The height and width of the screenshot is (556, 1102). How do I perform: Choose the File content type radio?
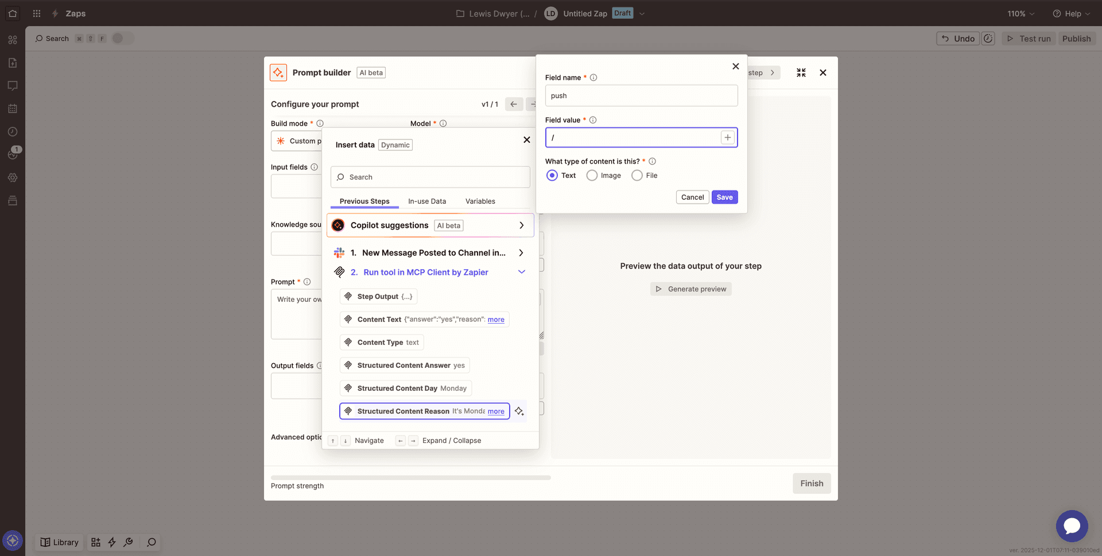(637, 176)
